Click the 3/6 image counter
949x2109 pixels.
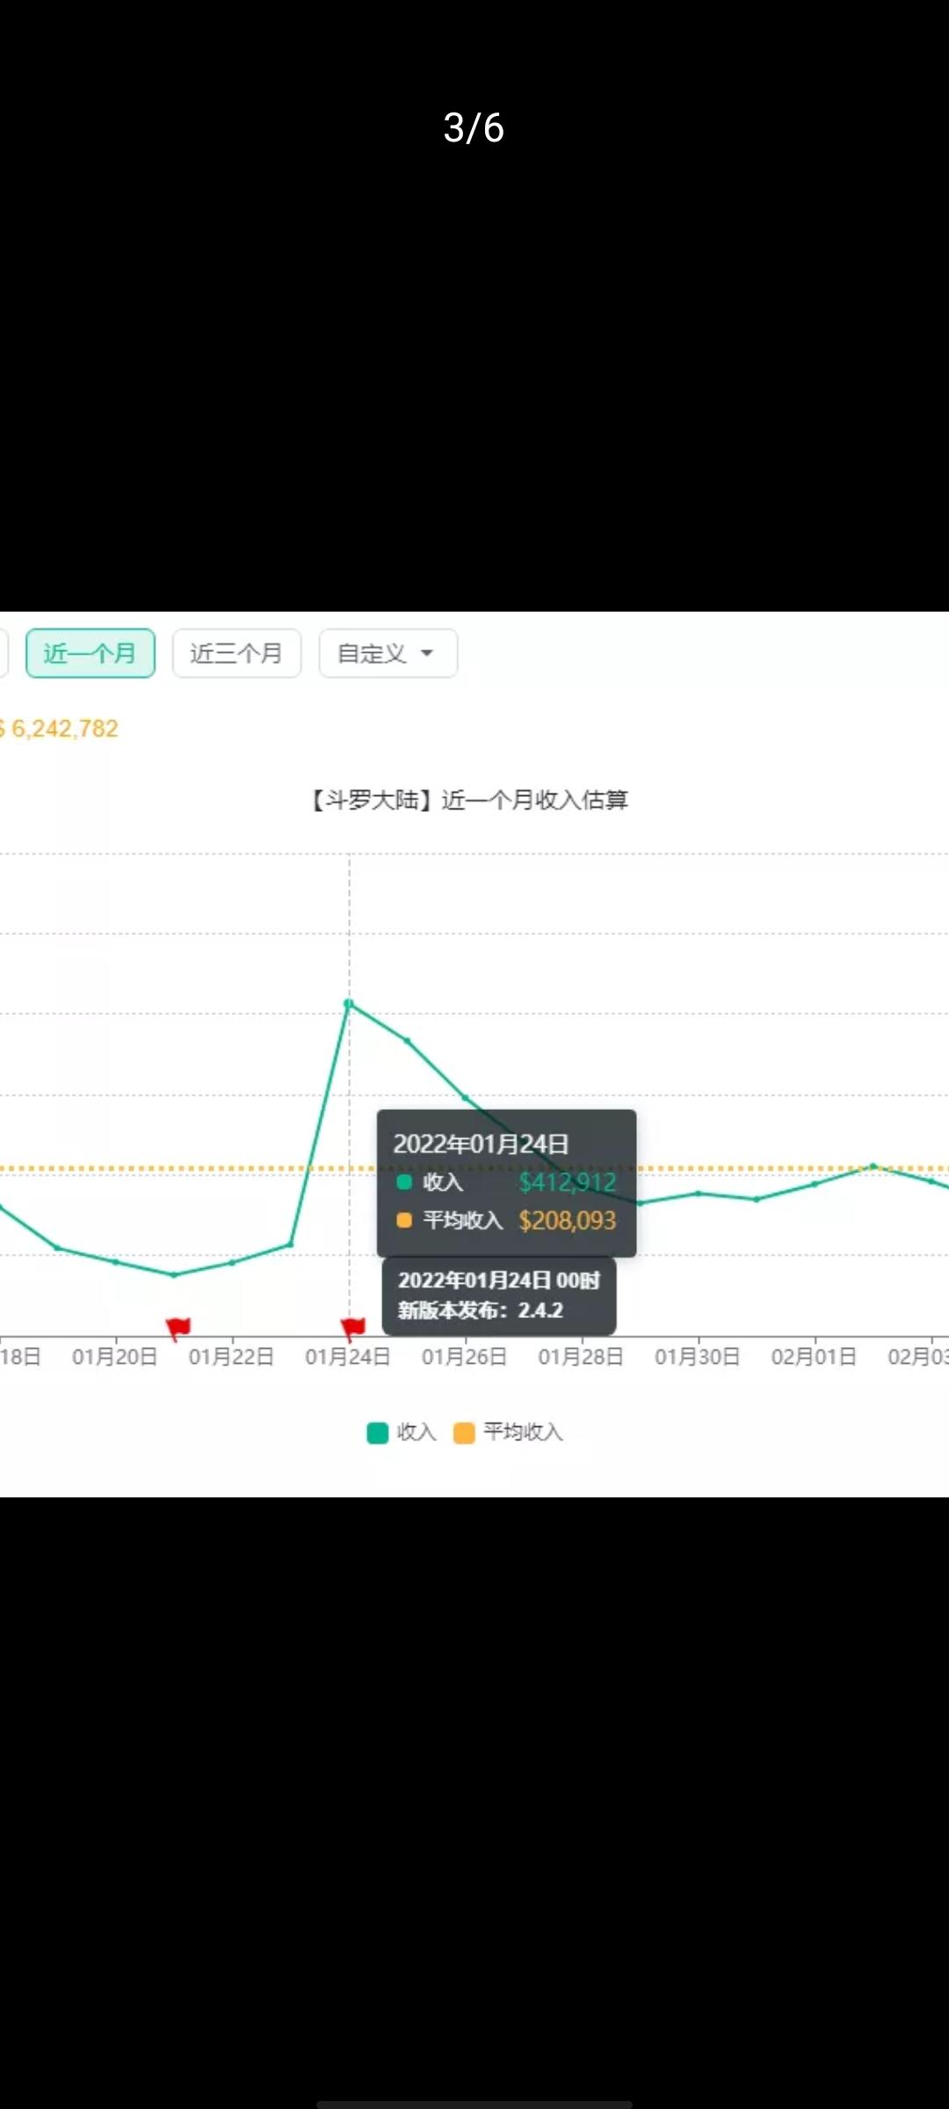pyautogui.click(x=474, y=128)
